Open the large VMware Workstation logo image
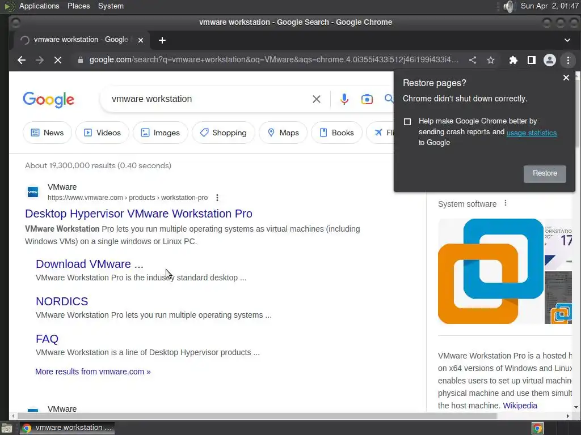Screen dimensions: 581x435 (x=491, y=271)
